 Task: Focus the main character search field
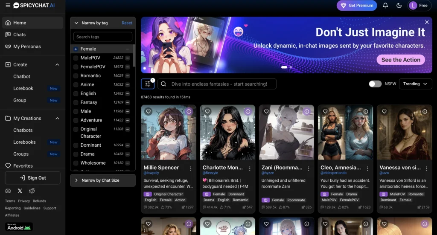[x=217, y=84]
